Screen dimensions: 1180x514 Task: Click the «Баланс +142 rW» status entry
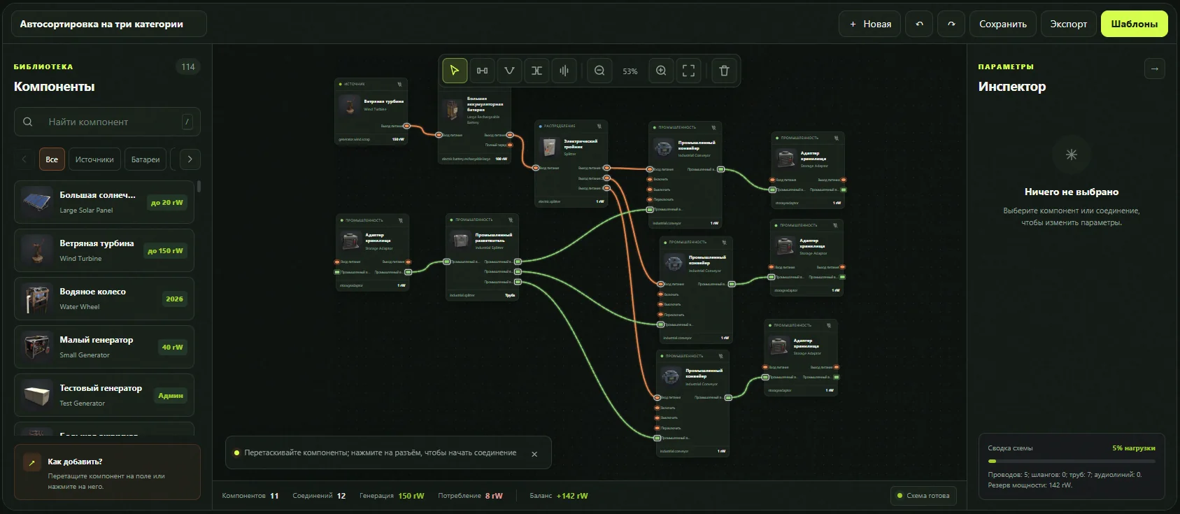559,496
